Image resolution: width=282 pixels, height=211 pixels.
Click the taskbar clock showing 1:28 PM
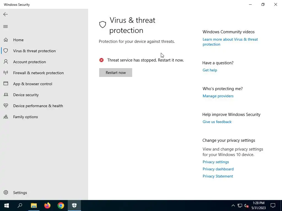coord(258,206)
